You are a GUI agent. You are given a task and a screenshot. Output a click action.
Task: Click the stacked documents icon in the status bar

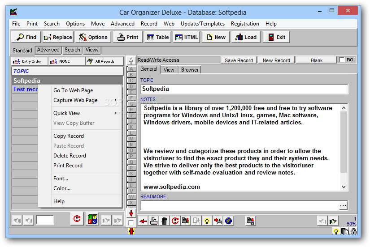coord(345,231)
